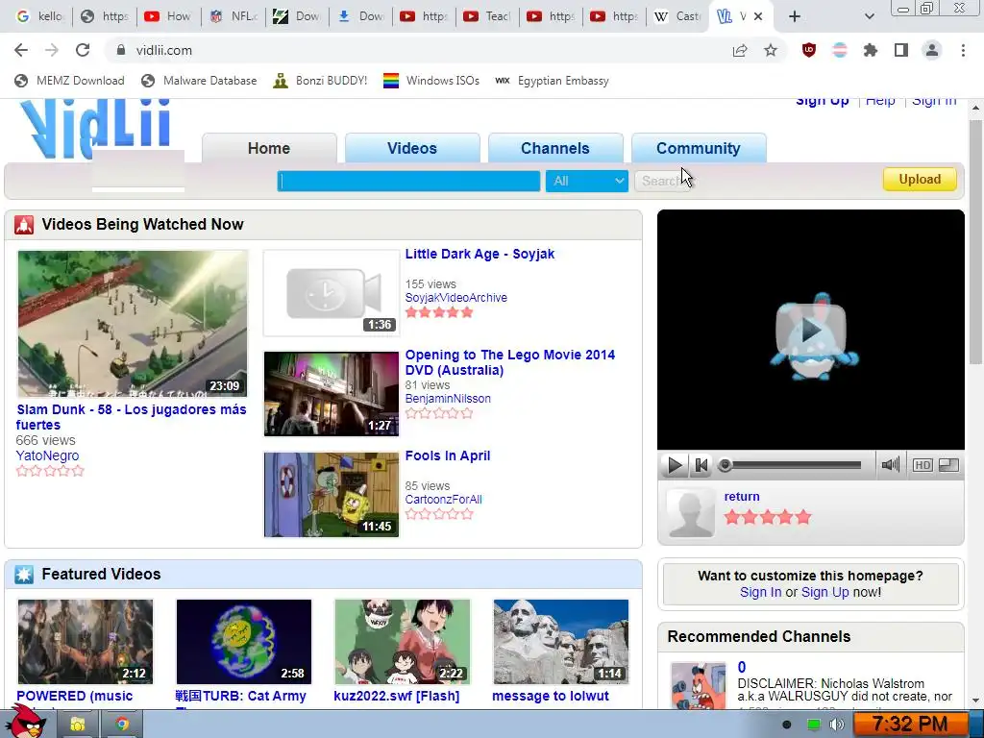Open the Chrome three-dot menu
The width and height of the screenshot is (984, 738).
[x=963, y=50]
